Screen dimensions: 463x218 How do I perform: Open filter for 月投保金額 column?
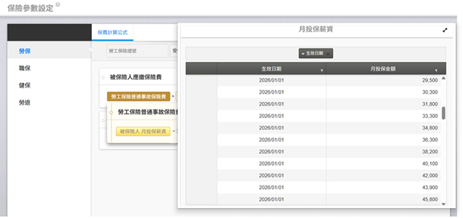(436, 70)
